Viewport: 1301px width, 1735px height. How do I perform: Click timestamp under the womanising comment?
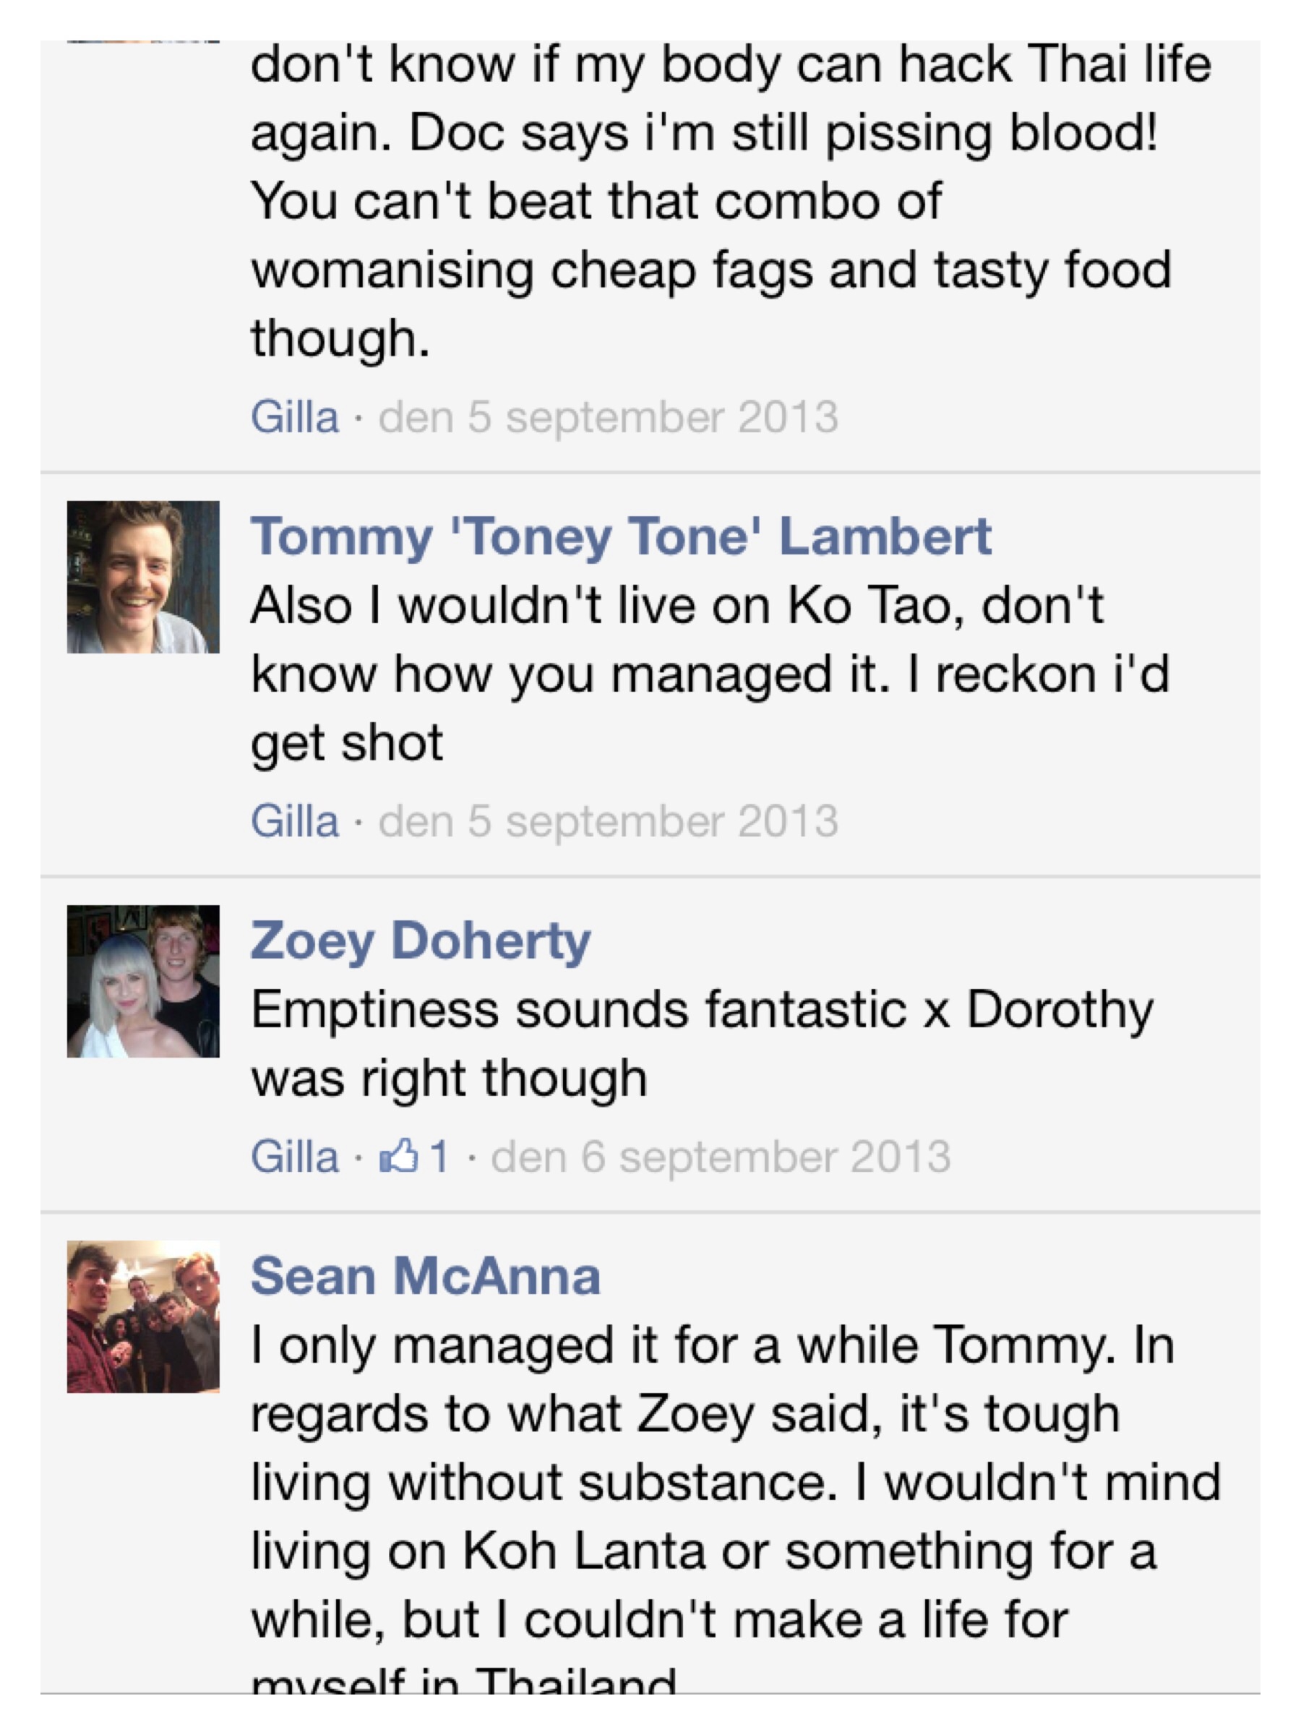[609, 417]
